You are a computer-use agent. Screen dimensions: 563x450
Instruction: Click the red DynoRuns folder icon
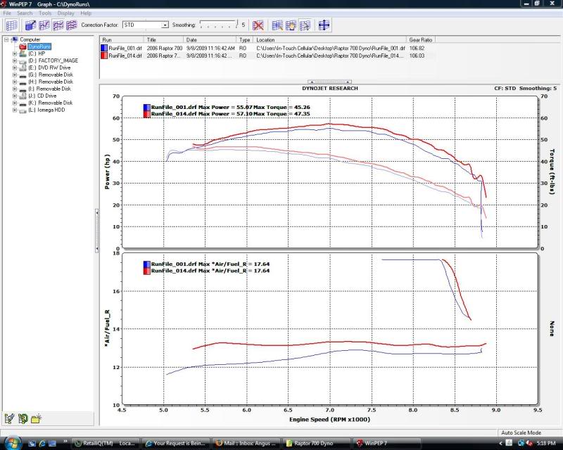point(23,46)
